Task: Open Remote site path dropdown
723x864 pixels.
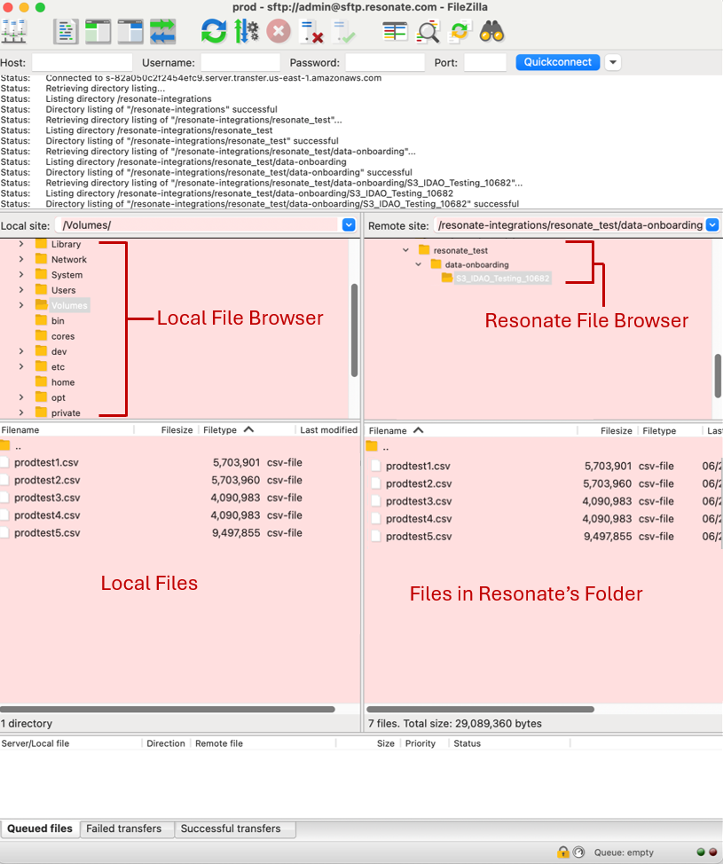Action: point(712,224)
